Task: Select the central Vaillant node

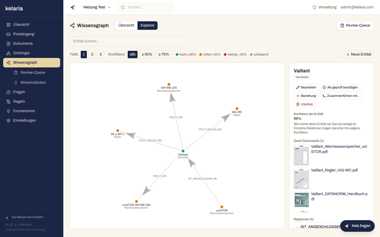Action: 183,151
